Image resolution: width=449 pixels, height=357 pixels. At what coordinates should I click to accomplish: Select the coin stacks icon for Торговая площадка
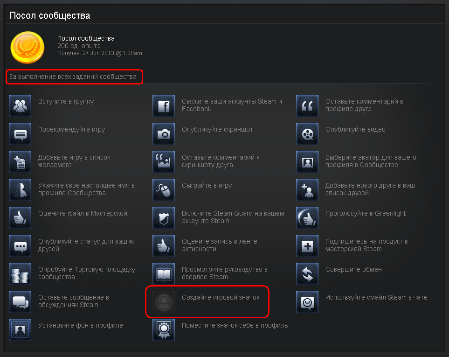coord(20,274)
